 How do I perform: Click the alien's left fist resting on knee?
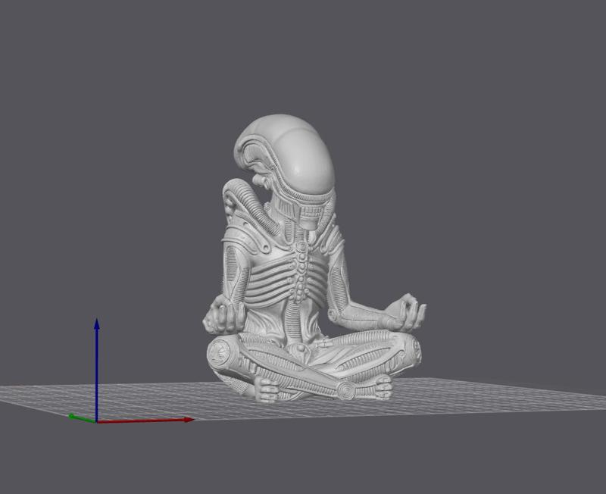pos(222,315)
